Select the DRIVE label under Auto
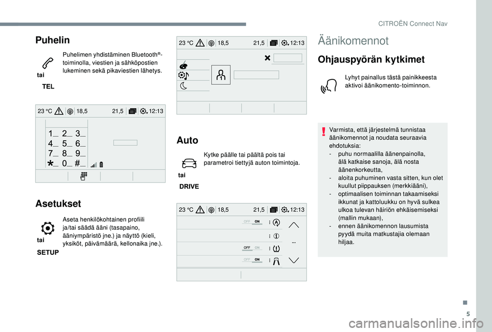The image size is (492, 332). (x=189, y=186)
